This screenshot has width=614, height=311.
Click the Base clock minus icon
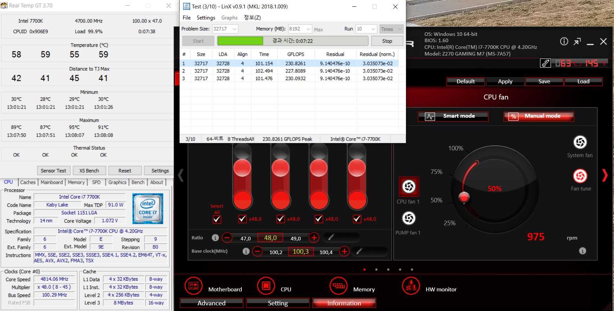click(258, 252)
